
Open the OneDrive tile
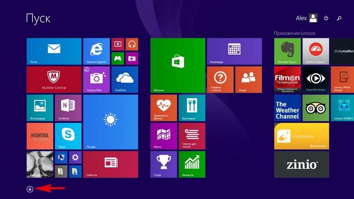[x=125, y=80]
